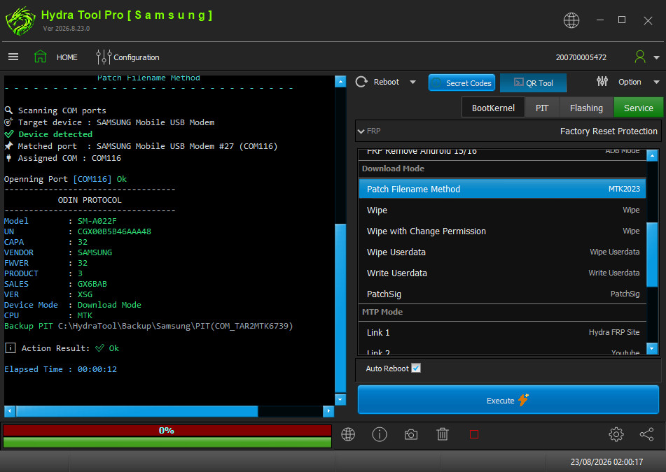This screenshot has width=666, height=472.
Task: Click the lightning bolt on Execute
Action: tap(523, 399)
